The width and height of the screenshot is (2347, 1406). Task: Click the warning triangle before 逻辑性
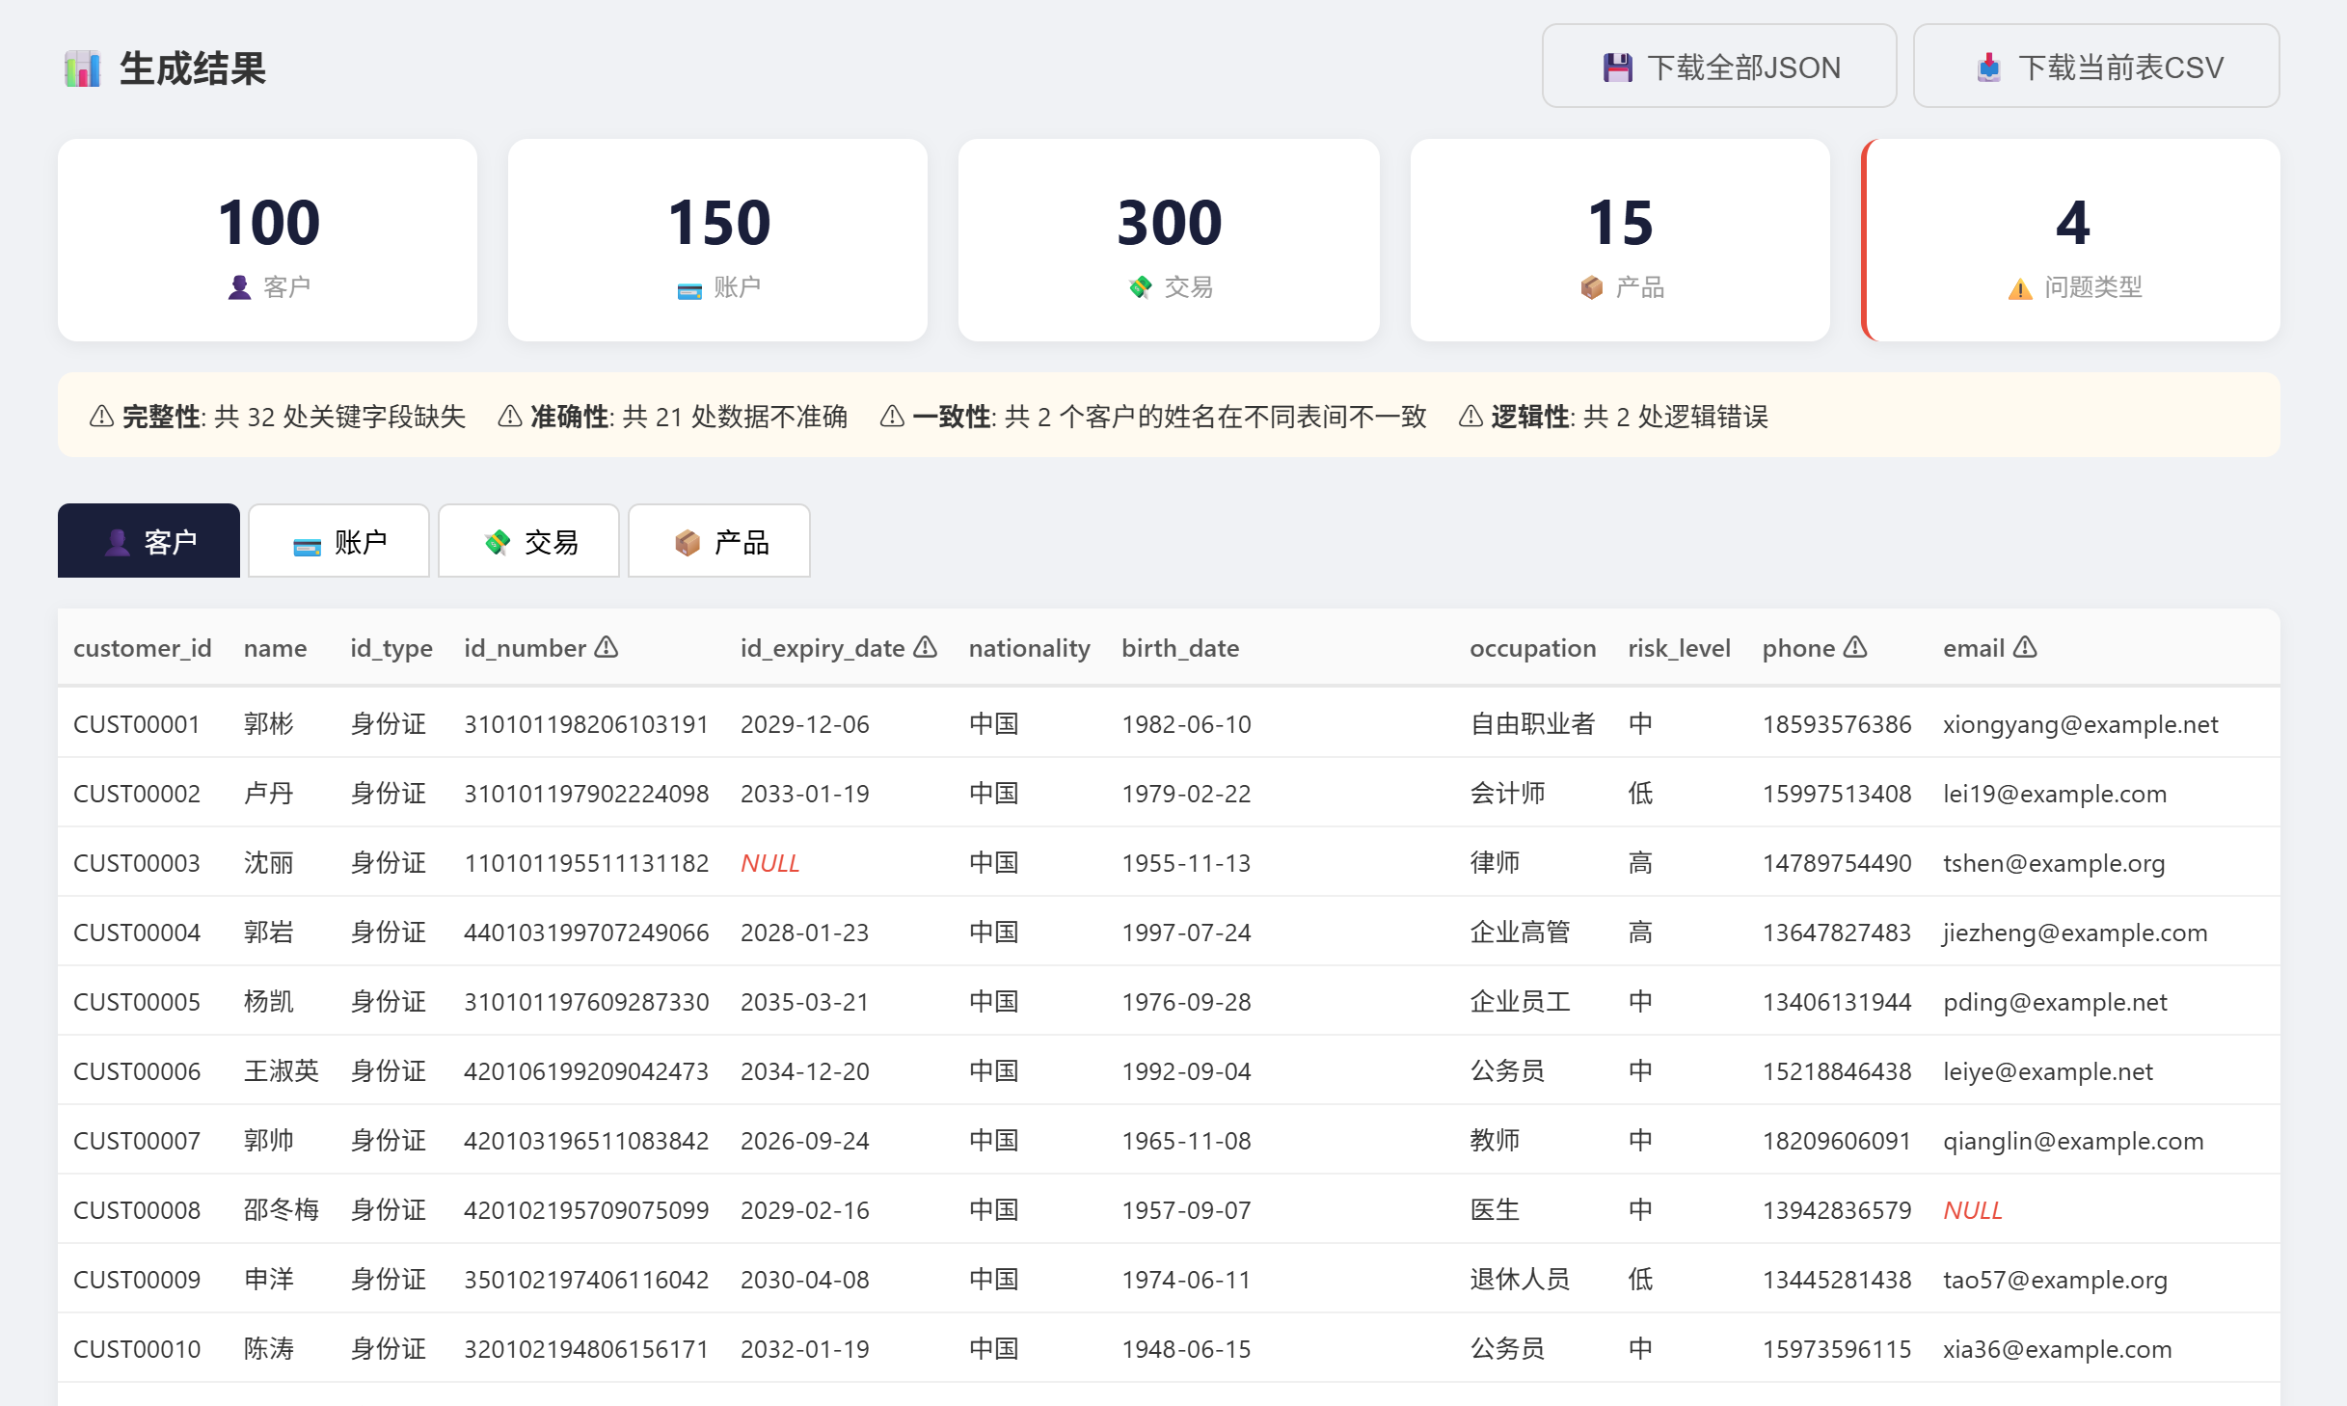[x=1470, y=417]
